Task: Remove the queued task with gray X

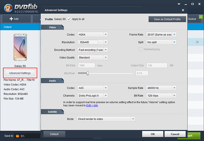Action: pyautogui.click(x=197, y=42)
